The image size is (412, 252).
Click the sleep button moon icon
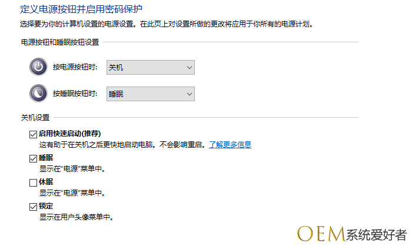(x=38, y=93)
